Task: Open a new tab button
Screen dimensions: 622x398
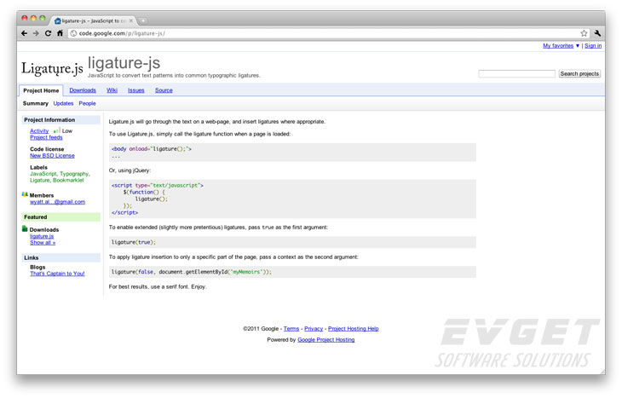Action: 143,20
